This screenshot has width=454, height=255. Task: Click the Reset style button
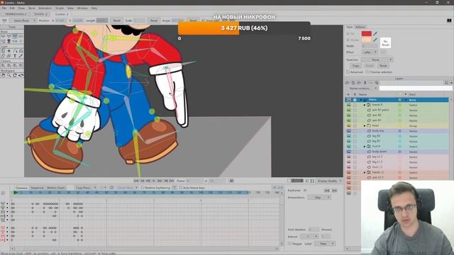[383, 66]
